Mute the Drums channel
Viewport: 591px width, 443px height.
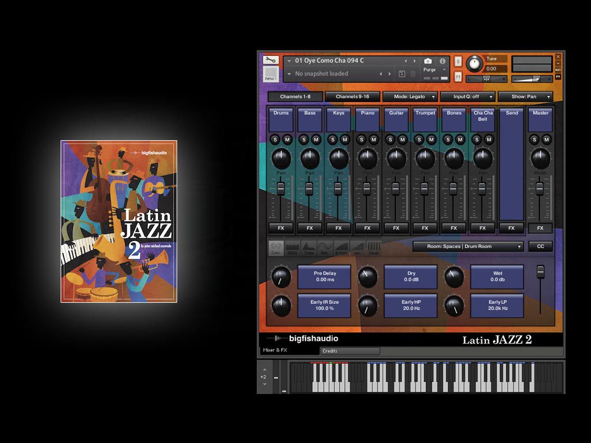(x=287, y=140)
